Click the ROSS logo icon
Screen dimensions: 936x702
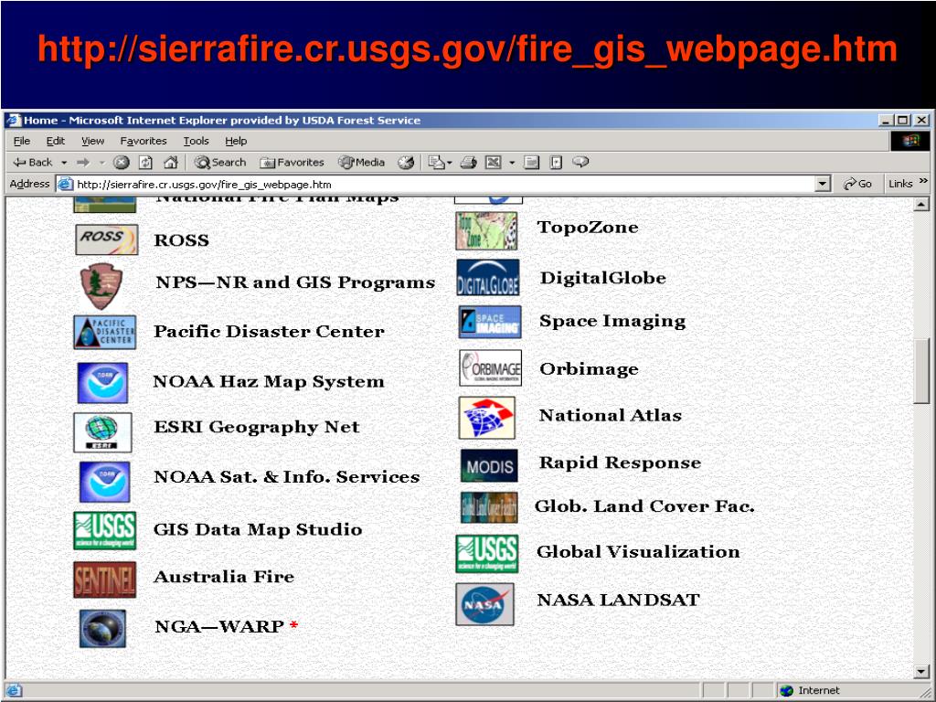click(107, 239)
